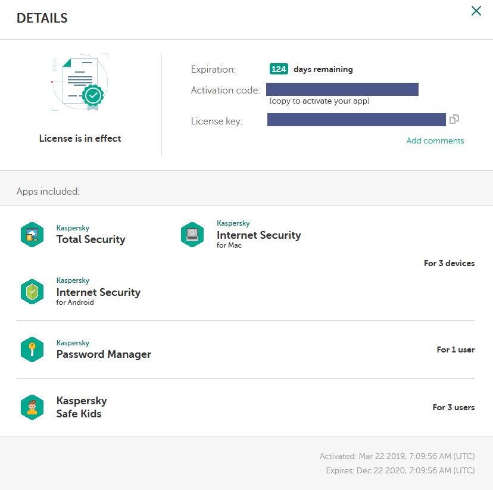Click the Expires date text
This screenshot has height=490, width=493.
(400, 470)
